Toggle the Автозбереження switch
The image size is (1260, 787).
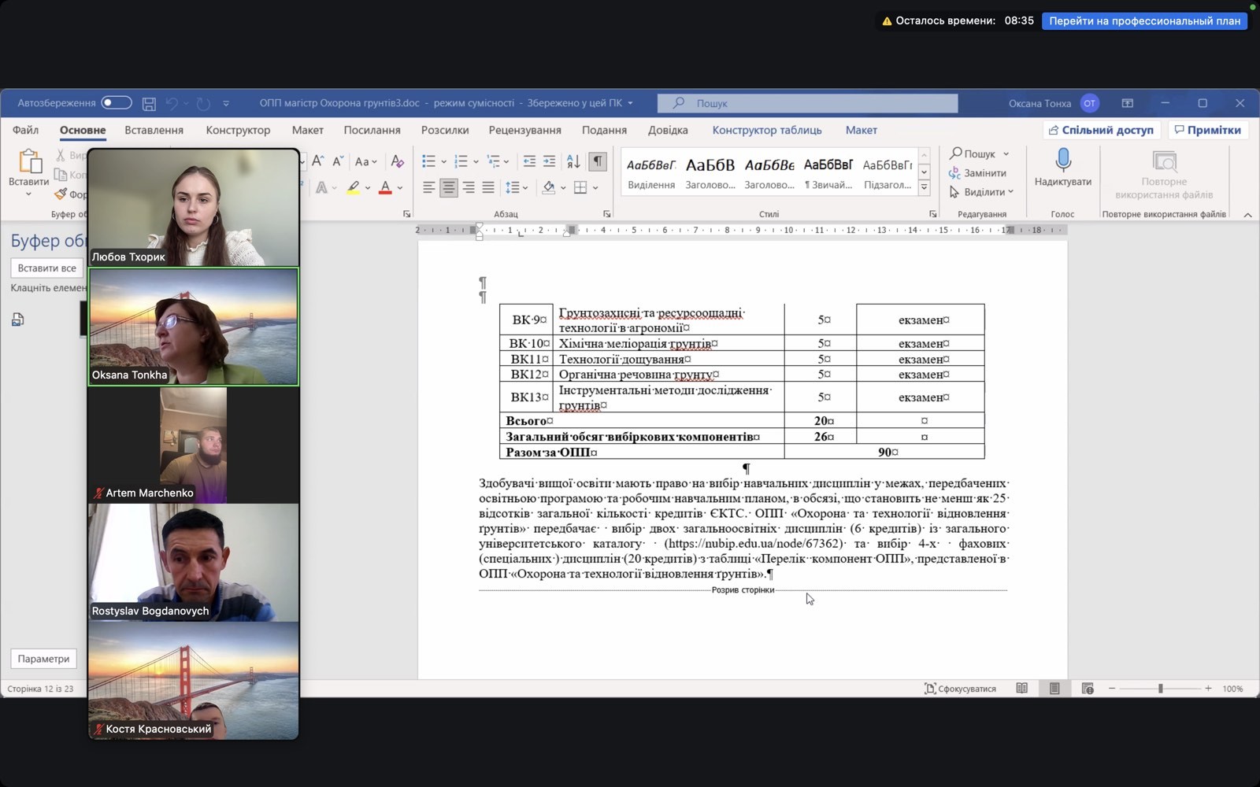click(x=116, y=103)
